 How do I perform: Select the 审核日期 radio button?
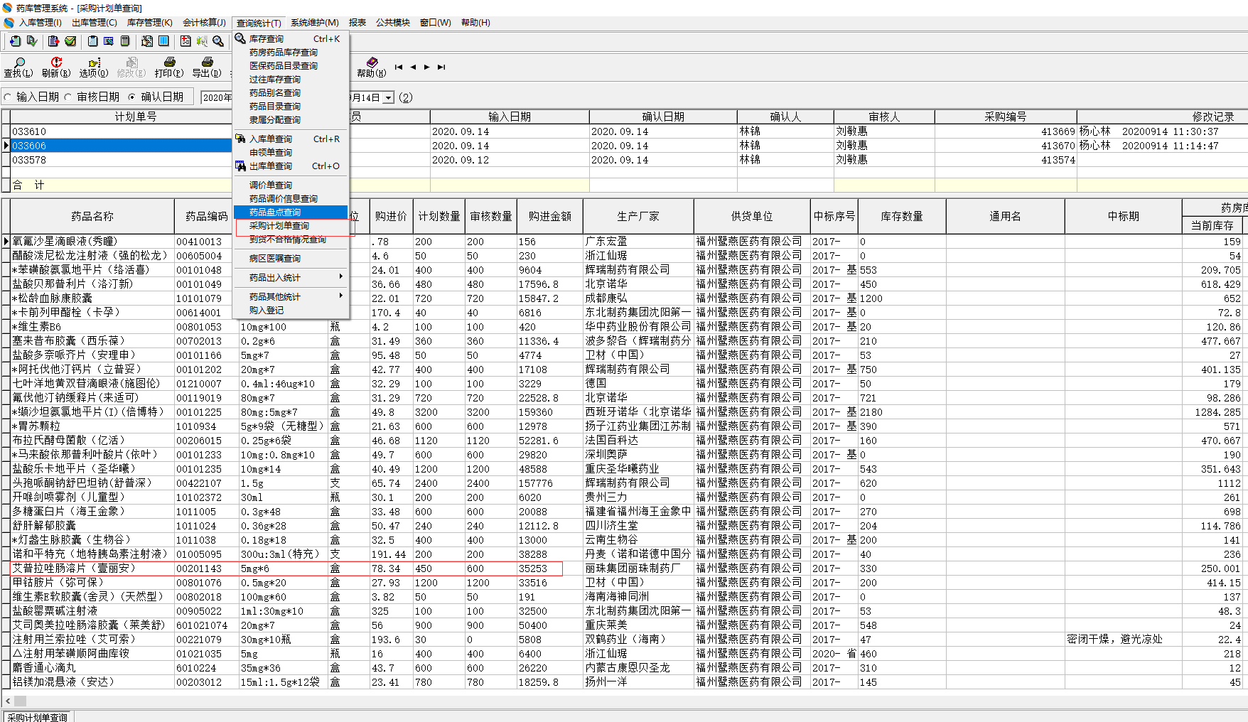tap(68, 97)
